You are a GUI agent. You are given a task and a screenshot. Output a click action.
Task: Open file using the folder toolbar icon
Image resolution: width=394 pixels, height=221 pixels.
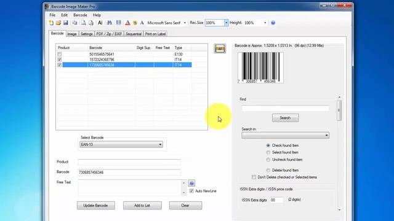pyautogui.click(x=58, y=23)
